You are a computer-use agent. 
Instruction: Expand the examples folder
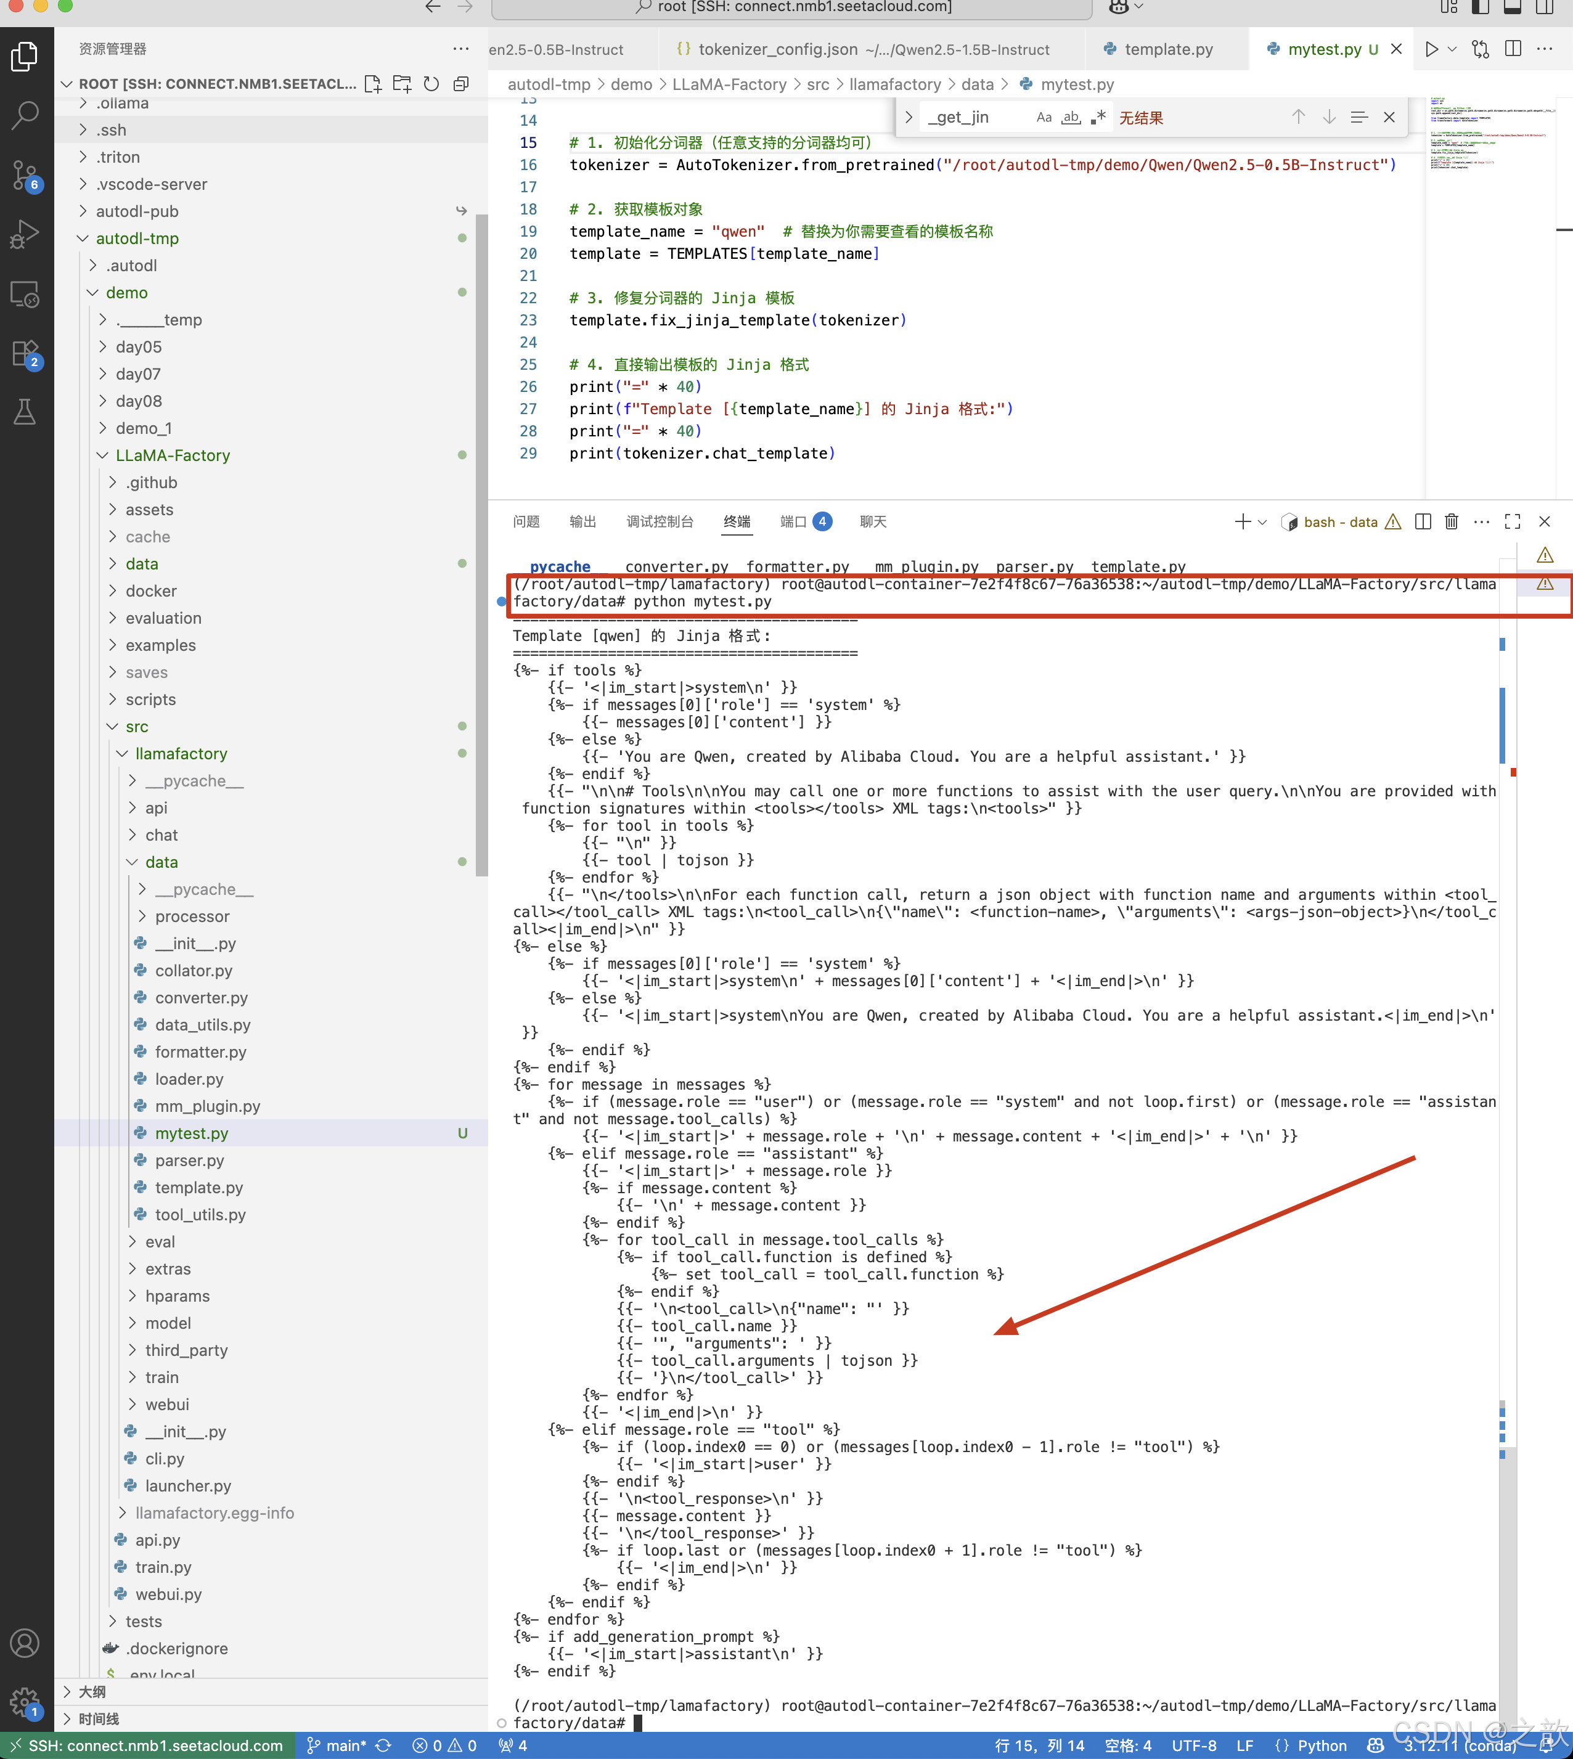pyautogui.click(x=271, y=646)
